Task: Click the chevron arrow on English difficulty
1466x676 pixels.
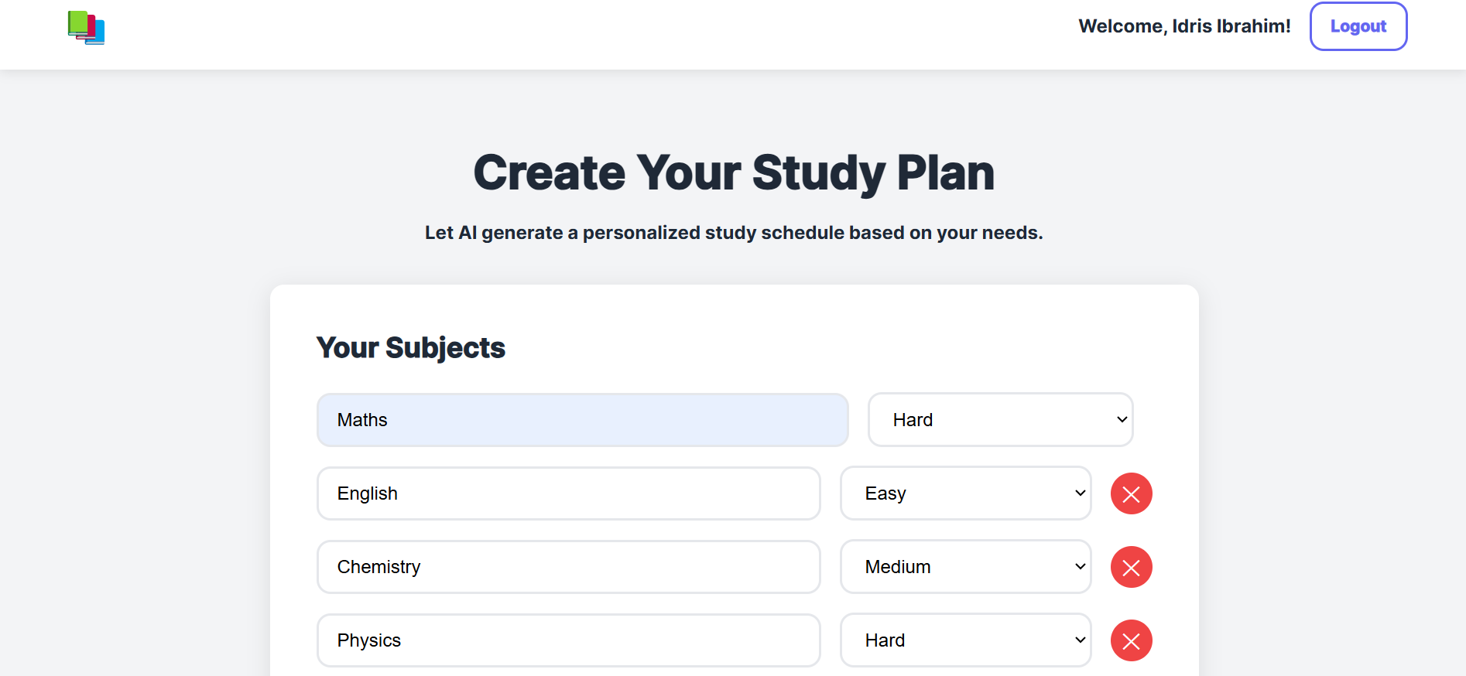Action: tap(1080, 493)
